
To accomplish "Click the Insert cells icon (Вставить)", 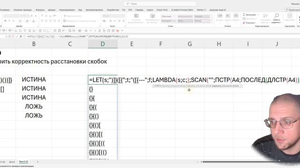I will pos(220,16).
